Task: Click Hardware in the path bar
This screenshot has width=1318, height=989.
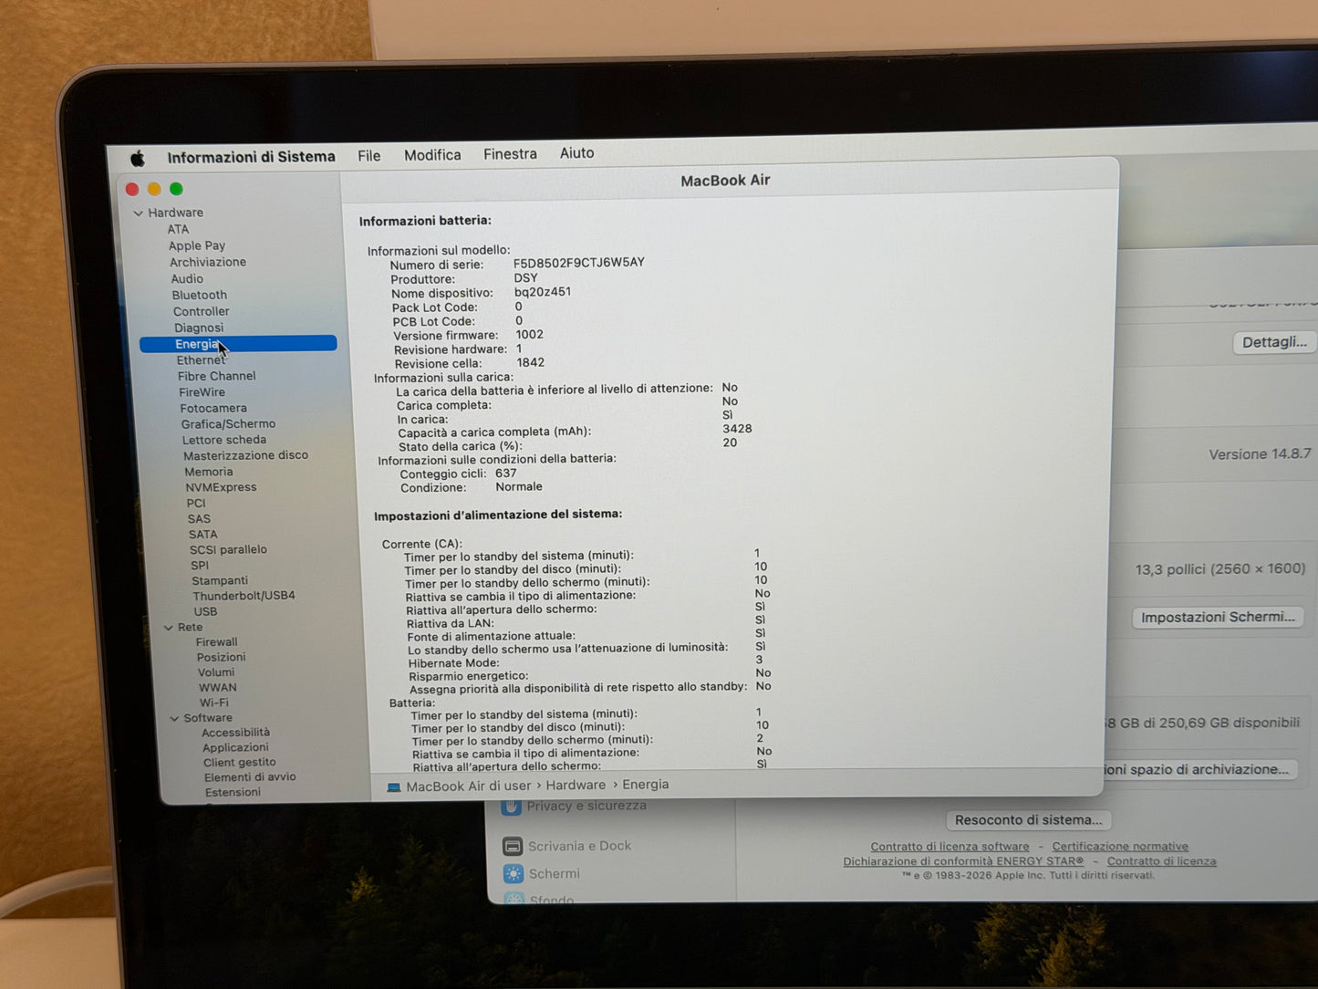Action: (576, 786)
